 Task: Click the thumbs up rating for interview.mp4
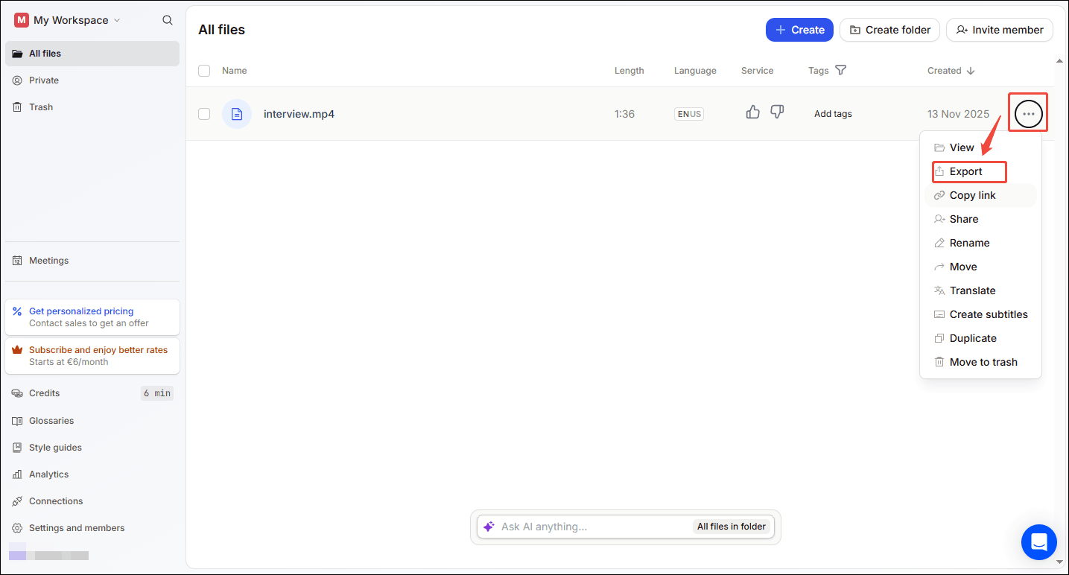click(x=752, y=112)
